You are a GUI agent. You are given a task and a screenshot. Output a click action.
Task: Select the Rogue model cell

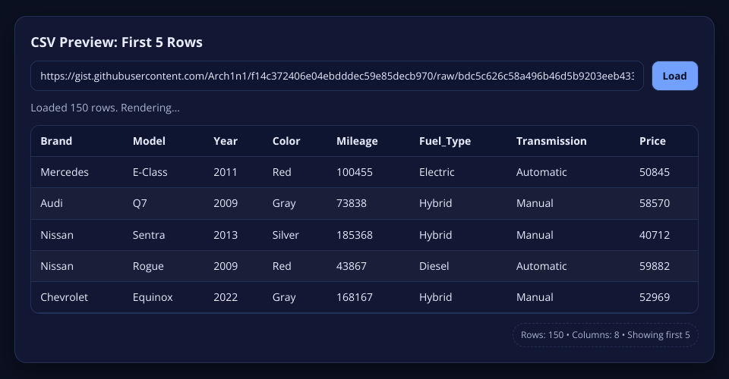tap(148, 266)
